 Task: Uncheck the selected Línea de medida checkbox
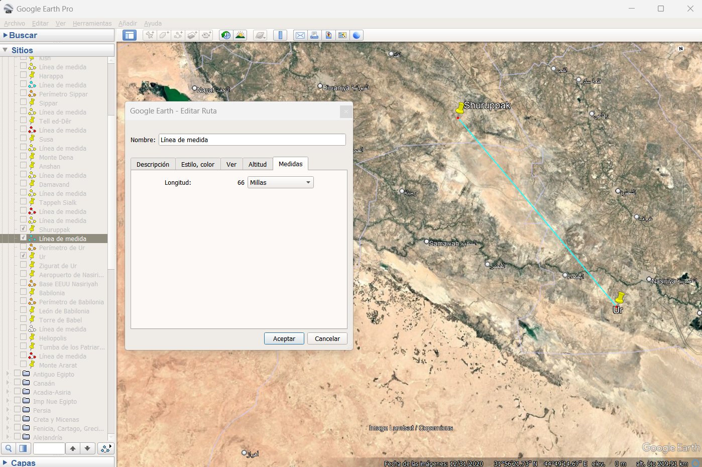pos(23,238)
